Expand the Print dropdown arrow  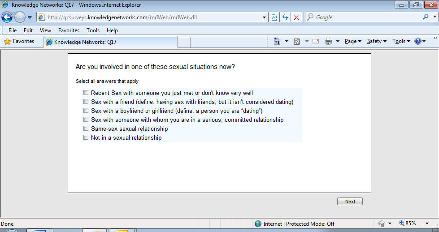point(338,41)
